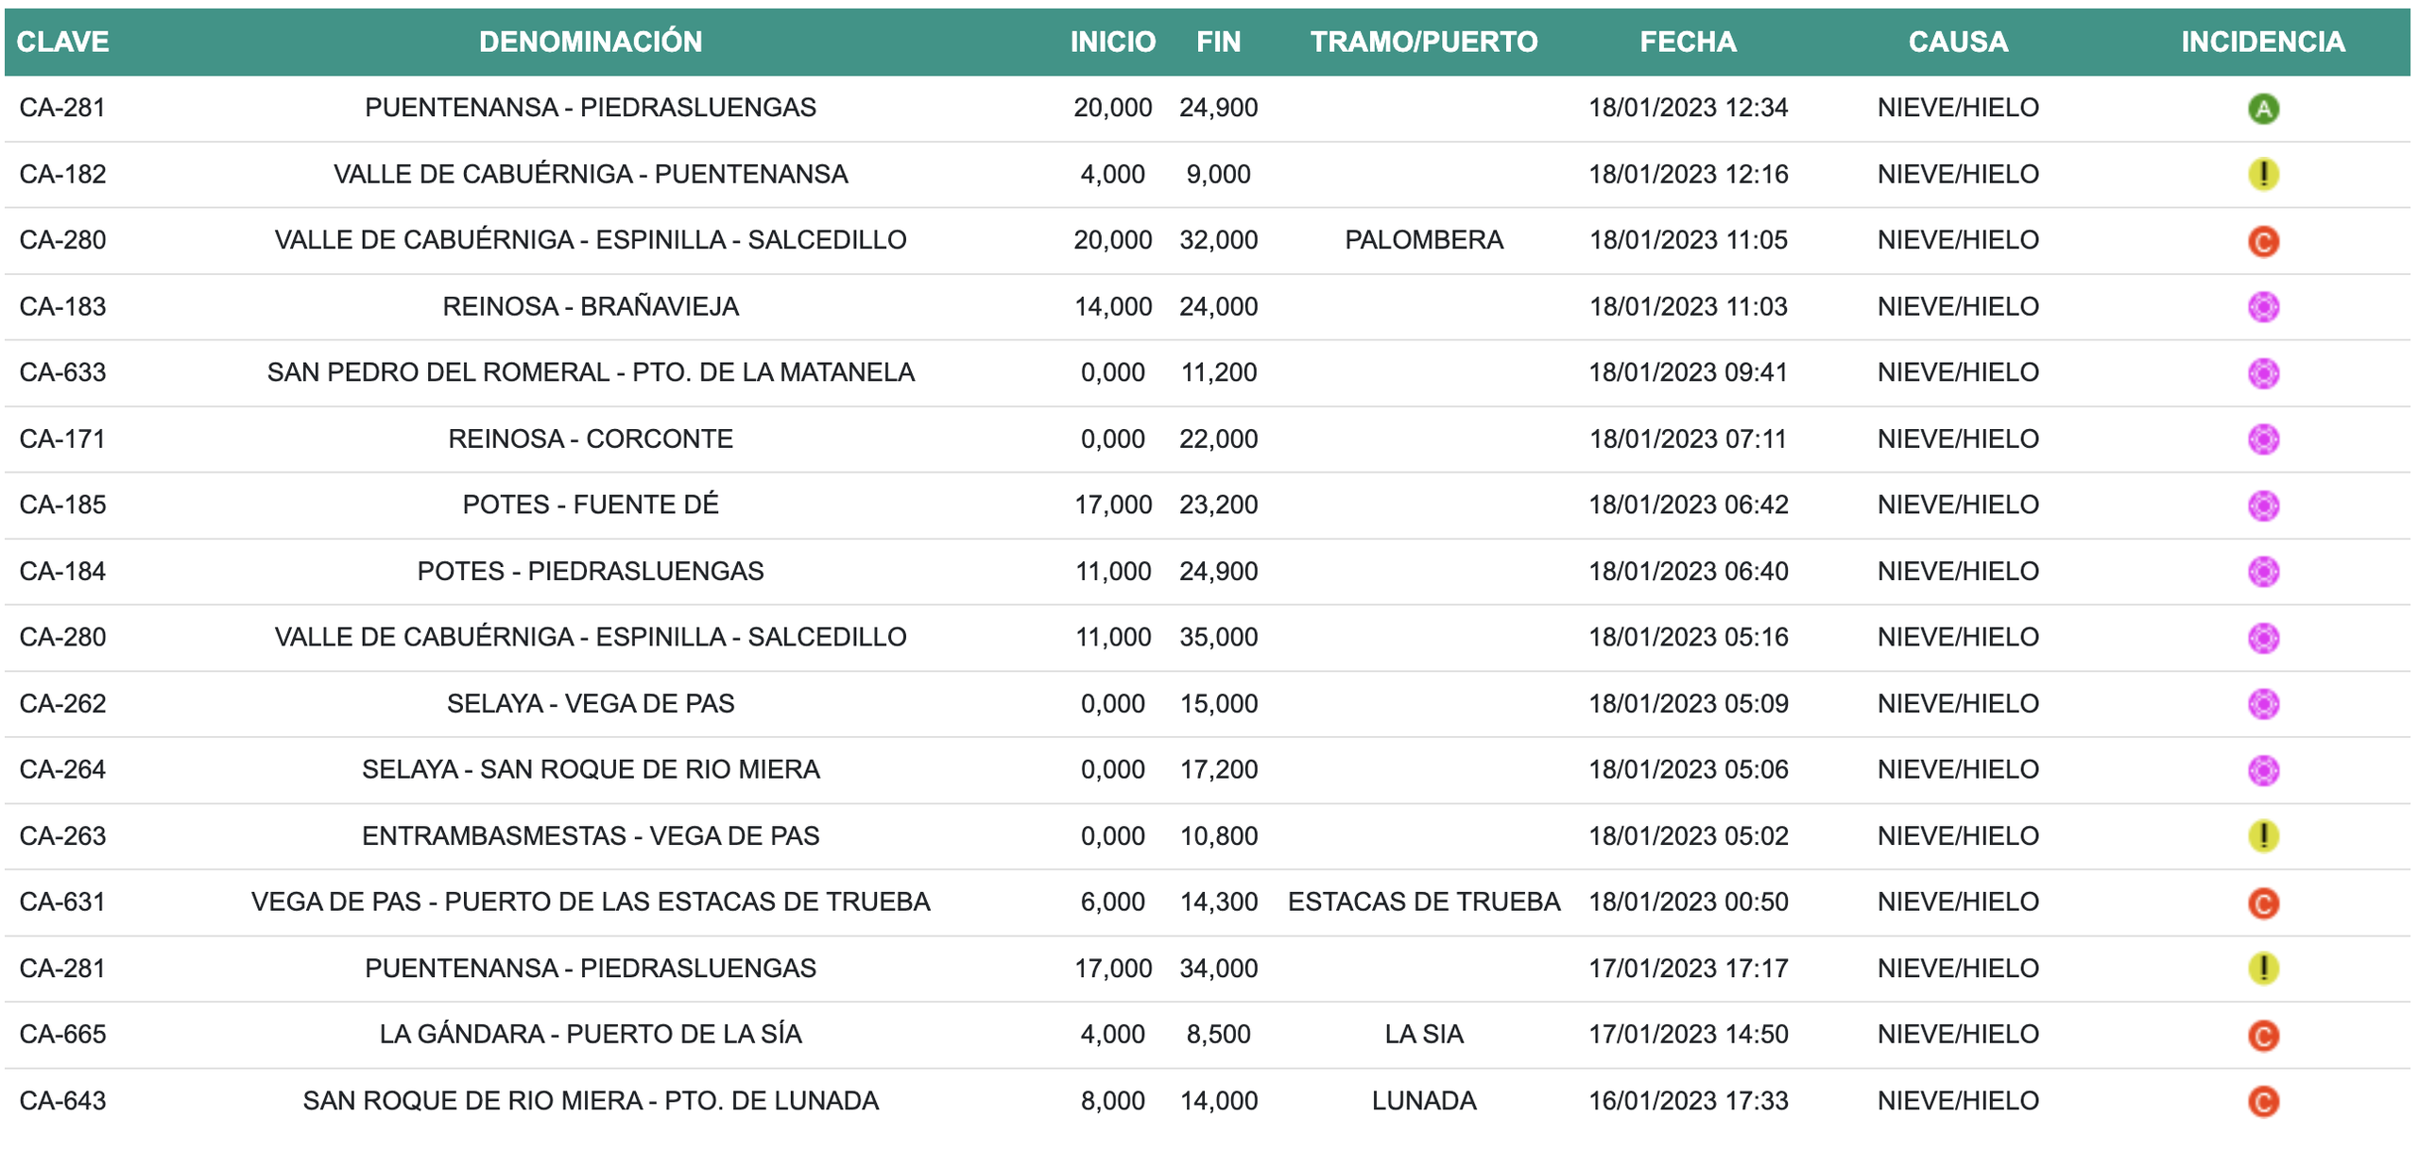The height and width of the screenshot is (1151, 2419).
Task: Click red C icon in PALOMBERA row
Action: click(2262, 241)
